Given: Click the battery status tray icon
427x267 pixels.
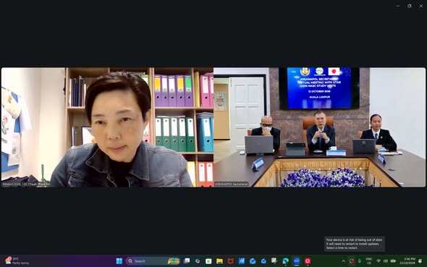Looking at the screenshot, I should [393, 261].
